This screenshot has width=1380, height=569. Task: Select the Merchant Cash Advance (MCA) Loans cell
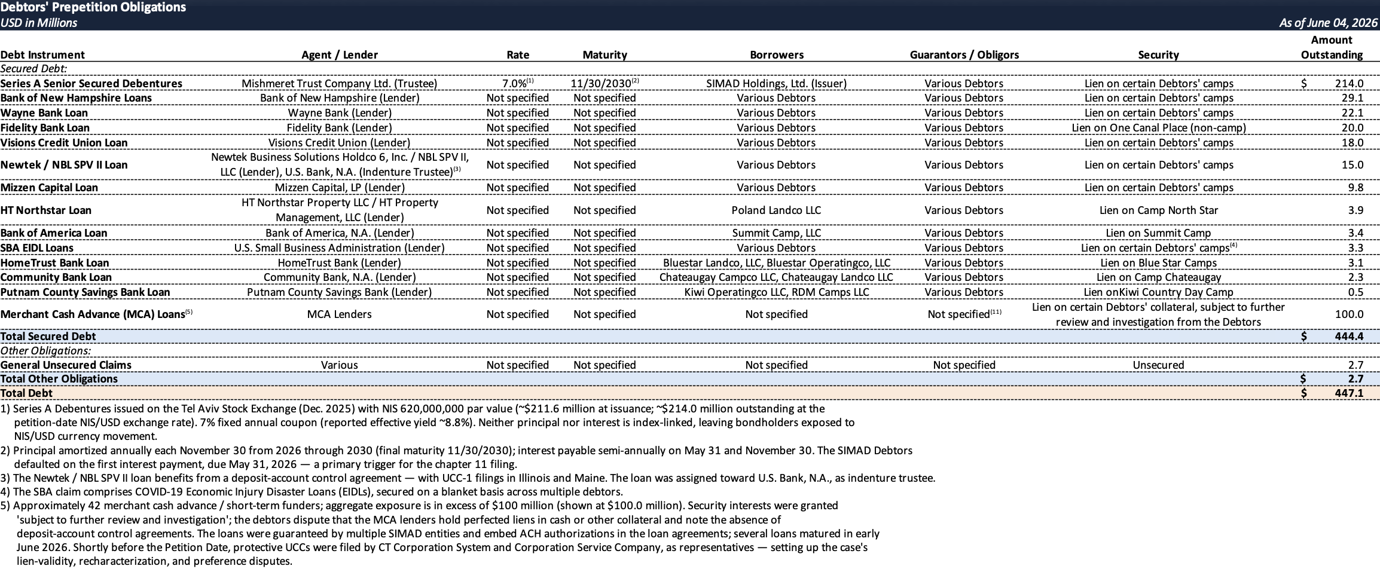tap(97, 314)
